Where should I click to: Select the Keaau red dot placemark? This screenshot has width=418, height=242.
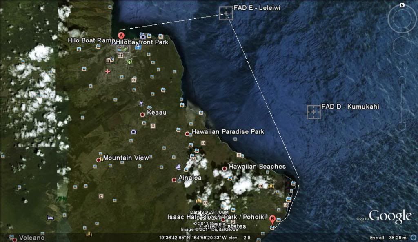pyautogui.click(x=142, y=115)
